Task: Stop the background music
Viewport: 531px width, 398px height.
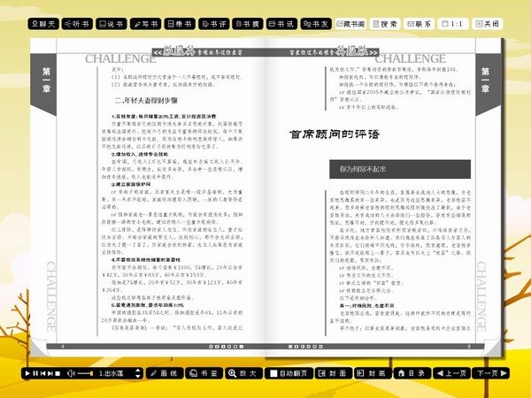Action: pyautogui.click(x=58, y=373)
